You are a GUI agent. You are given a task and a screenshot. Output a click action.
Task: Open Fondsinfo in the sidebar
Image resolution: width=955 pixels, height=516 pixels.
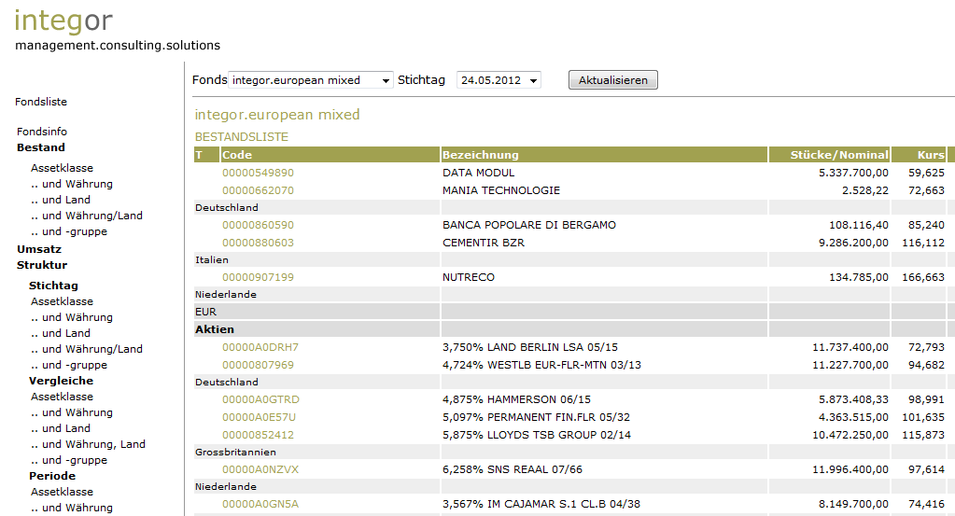(41, 132)
